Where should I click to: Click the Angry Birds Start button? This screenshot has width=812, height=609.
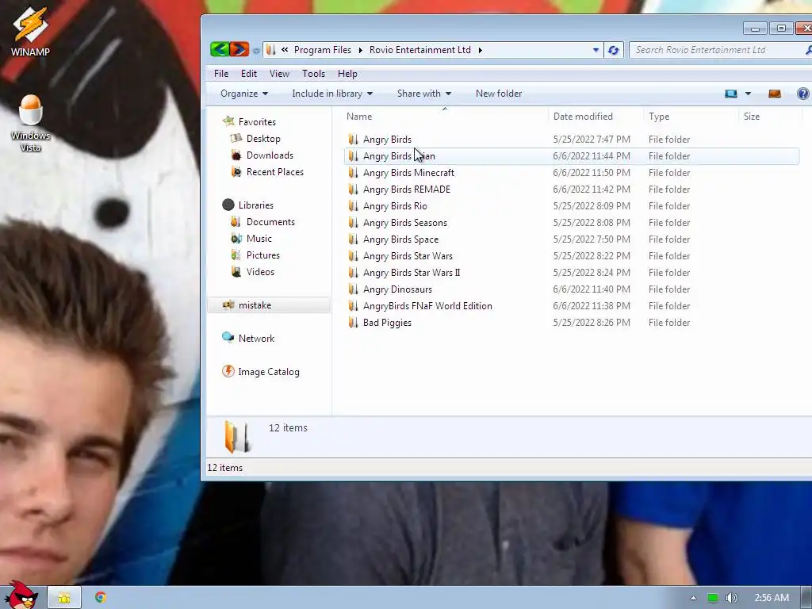click(x=21, y=596)
